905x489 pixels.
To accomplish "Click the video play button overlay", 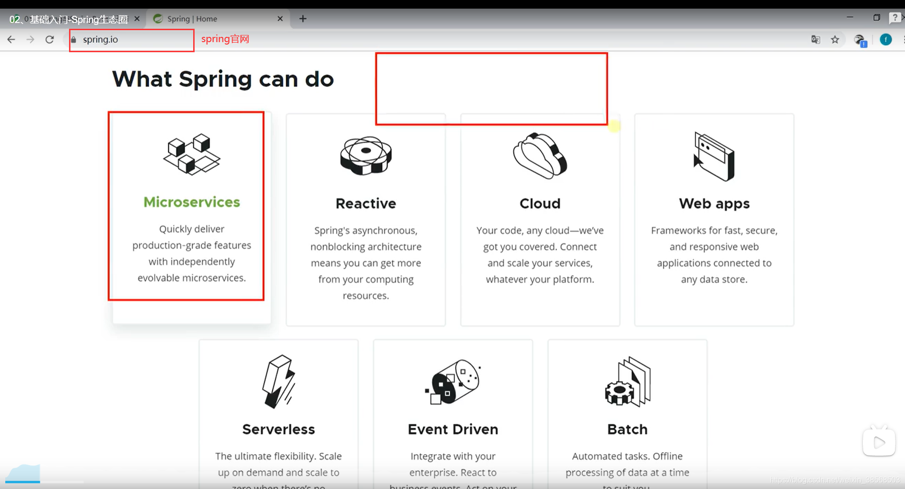I will click(879, 442).
